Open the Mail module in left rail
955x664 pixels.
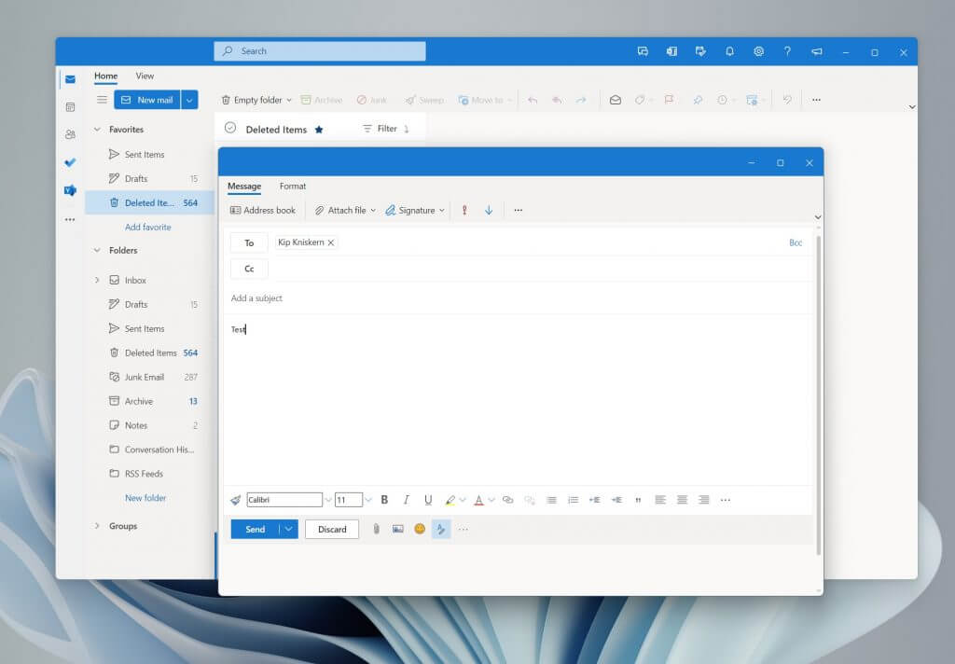tap(70, 79)
